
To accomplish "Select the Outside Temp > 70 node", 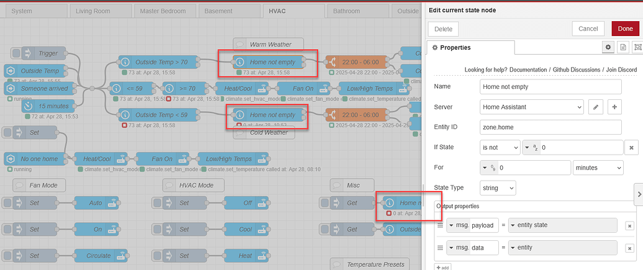I will pos(158,62).
